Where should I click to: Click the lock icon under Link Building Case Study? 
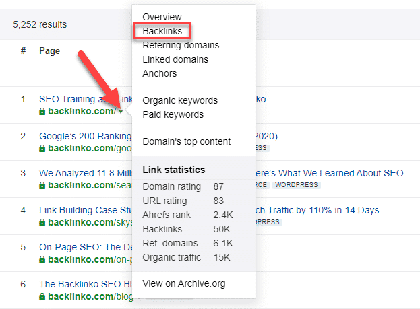tap(42, 222)
